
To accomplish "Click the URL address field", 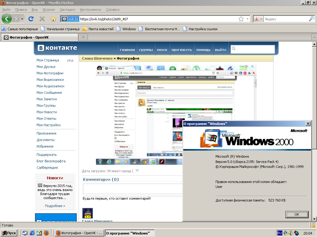I will click(x=158, y=19).
